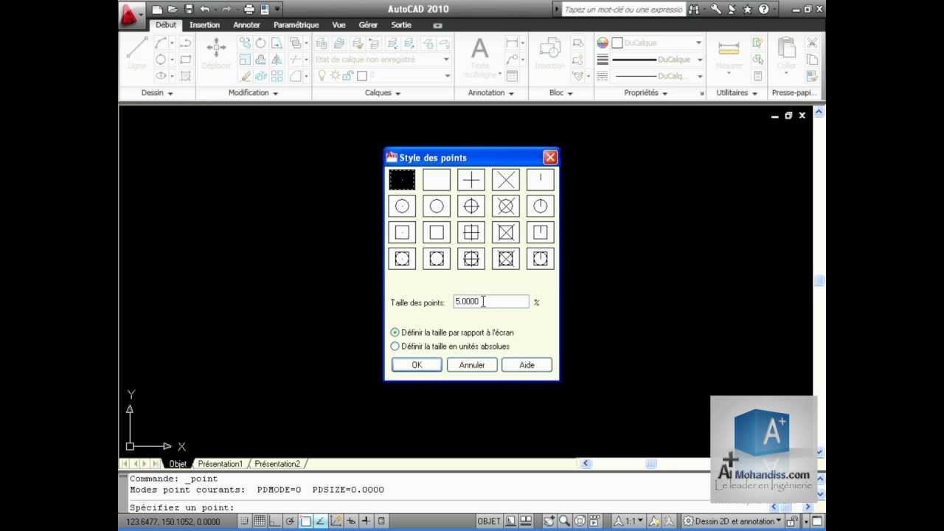The image size is (944, 531).
Task: Select the single dot point style
Action: [402, 179]
